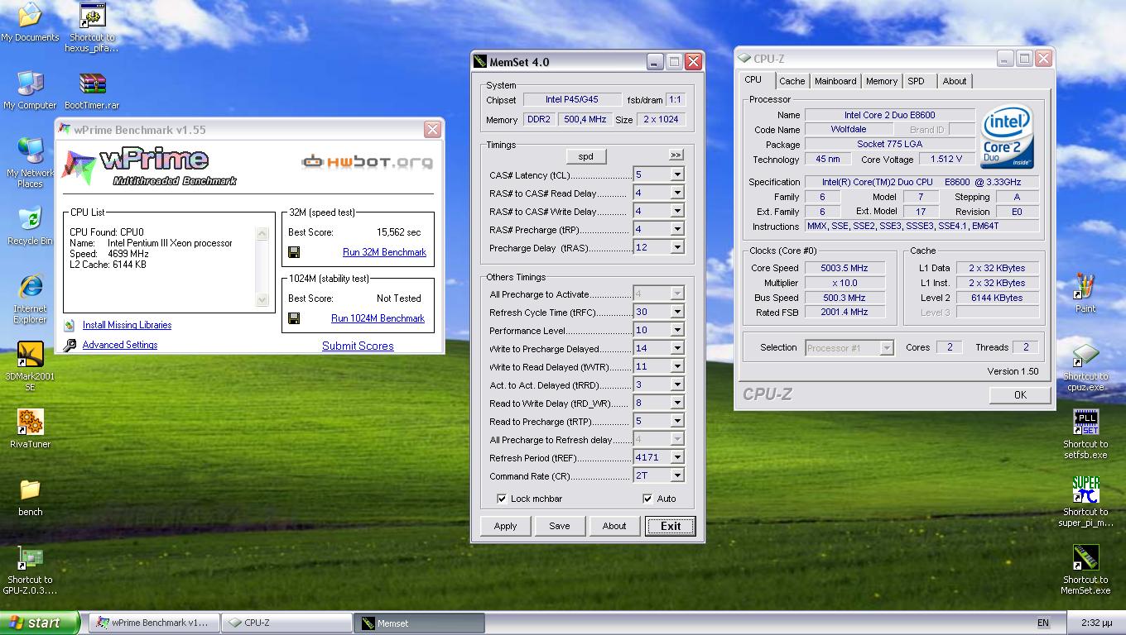The image size is (1126, 635).
Task: Open the Command Rate (CR) dropdown
Action: coord(677,475)
